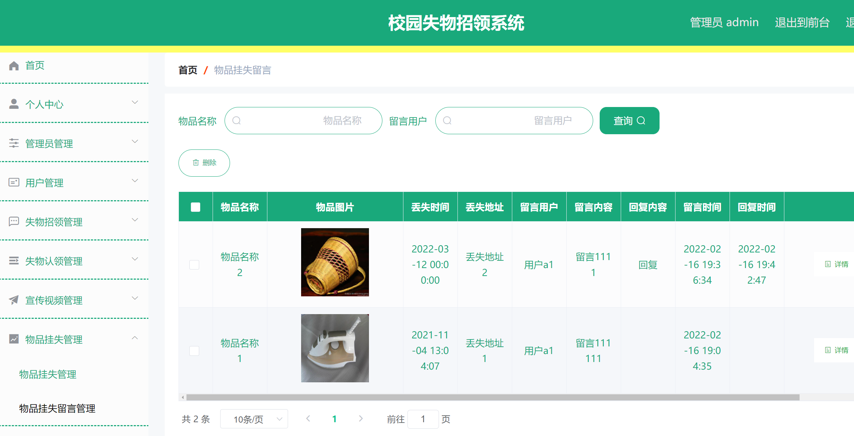
Task: Open 管理员管理 via its sliders icon
Action: pos(14,143)
